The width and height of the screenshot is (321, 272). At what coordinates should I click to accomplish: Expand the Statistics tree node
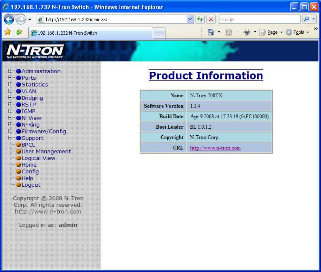[x=10, y=84]
